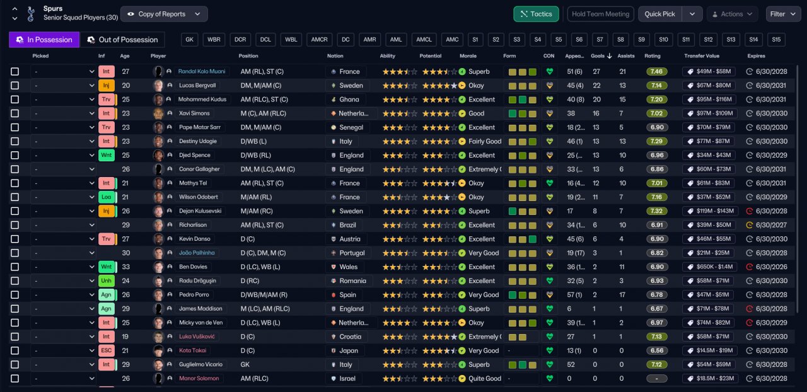This screenshot has height=392, width=807.
Task: Open the Tactics screen
Action: 536,14
